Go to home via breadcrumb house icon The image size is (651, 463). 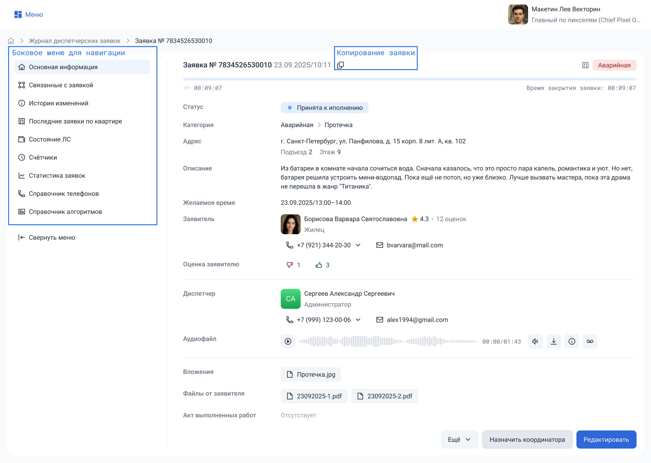coord(11,41)
